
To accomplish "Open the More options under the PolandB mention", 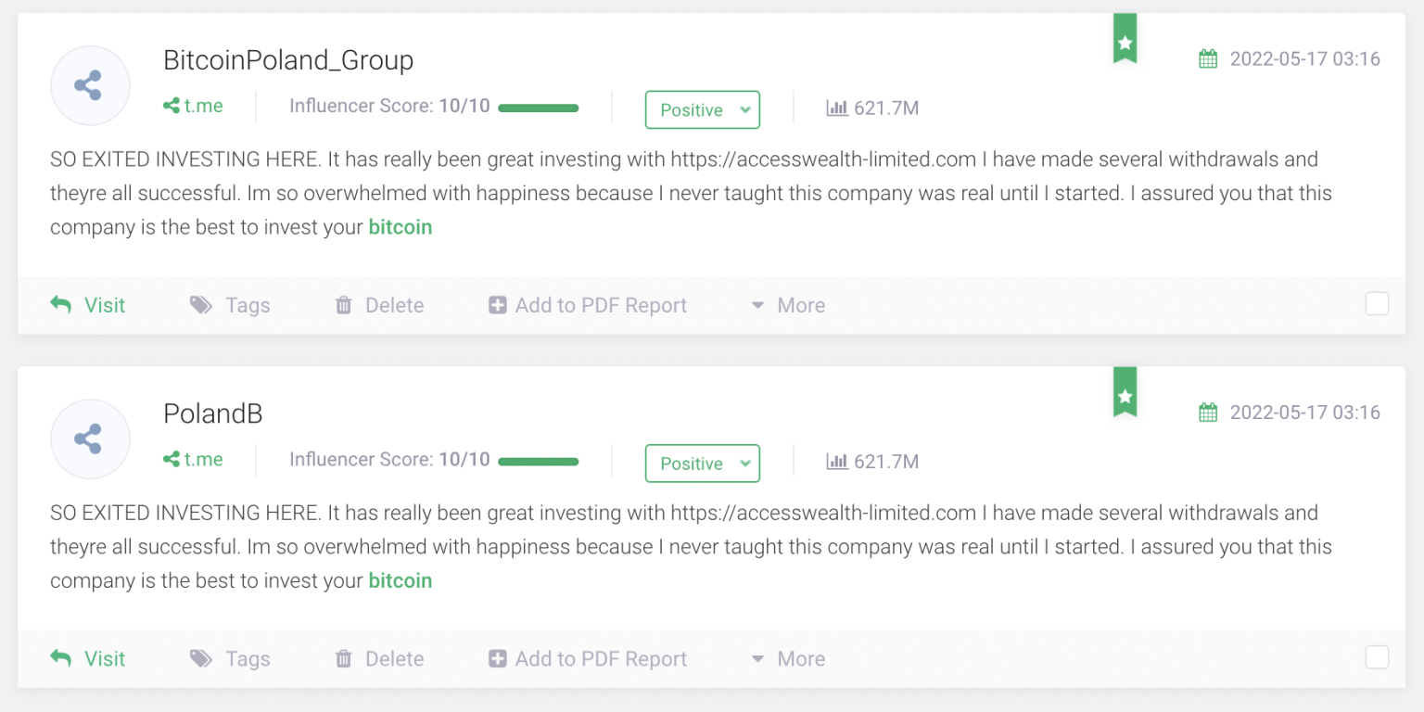I will tap(786, 658).
